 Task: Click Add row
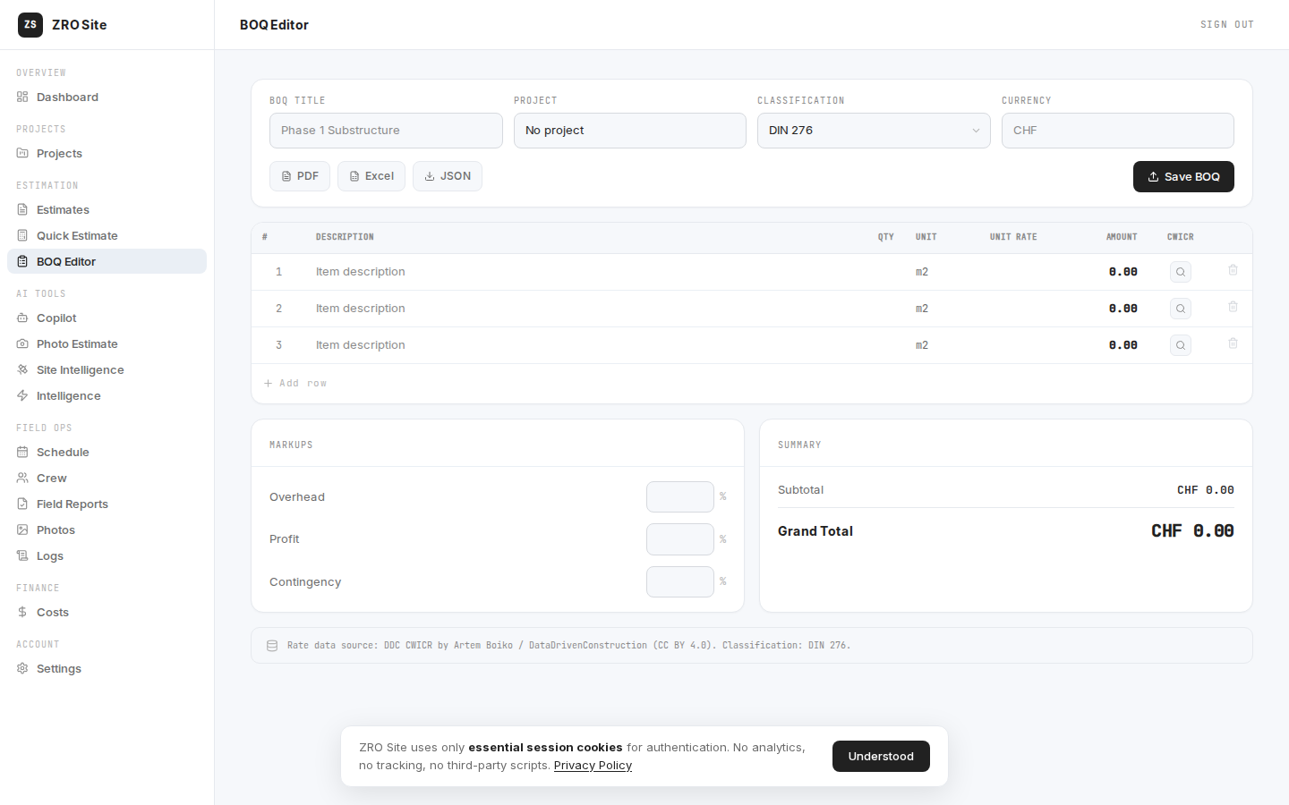[x=295, y=383]
